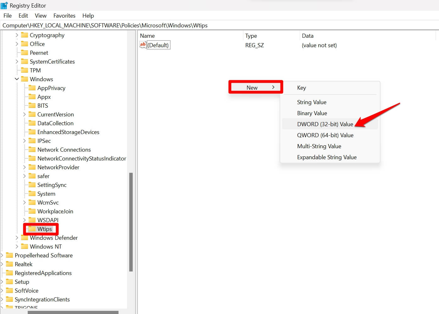Choose DWORD (32-bit) Value from submenu

[x=325, y=124]
